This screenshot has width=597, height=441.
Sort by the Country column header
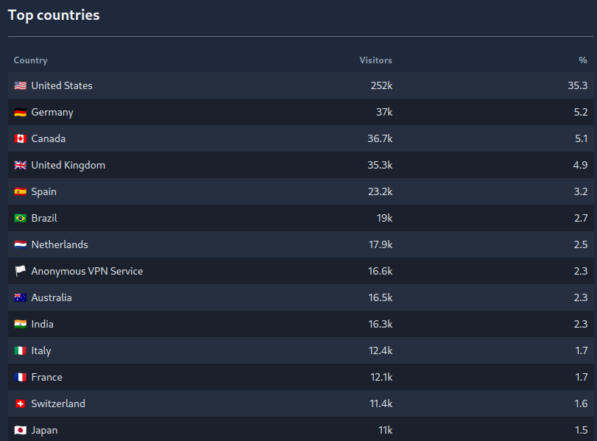[x=30, y=60]
